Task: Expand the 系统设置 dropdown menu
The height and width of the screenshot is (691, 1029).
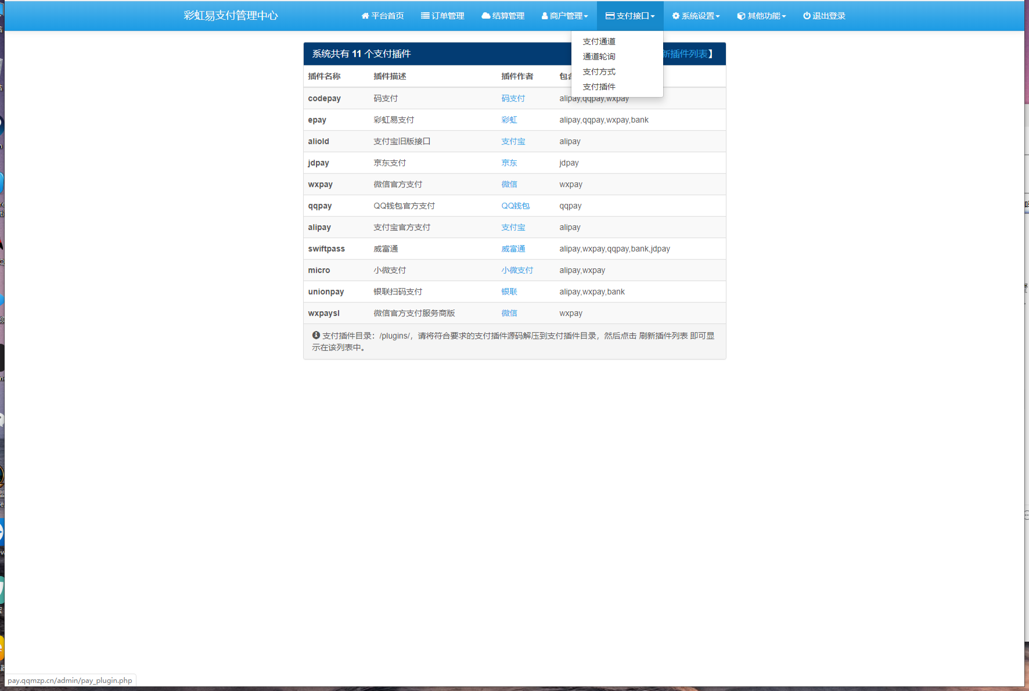Action: 696,16
